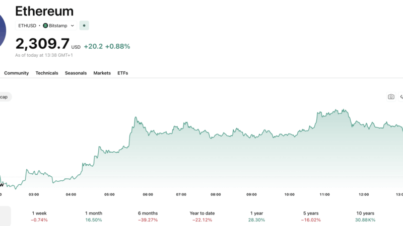Open the Technicals tab
The image size is (403, 226).
click(47, 73)
